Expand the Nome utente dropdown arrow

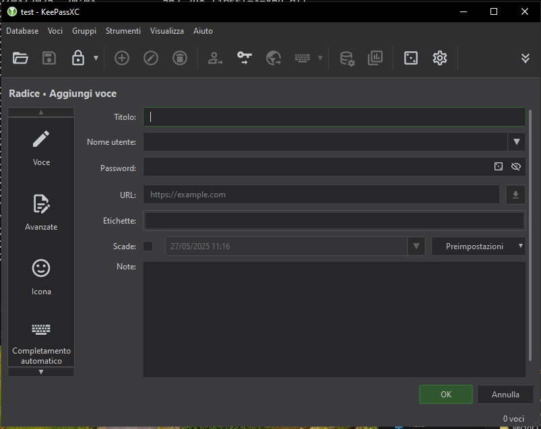click(x=517, y=141)
